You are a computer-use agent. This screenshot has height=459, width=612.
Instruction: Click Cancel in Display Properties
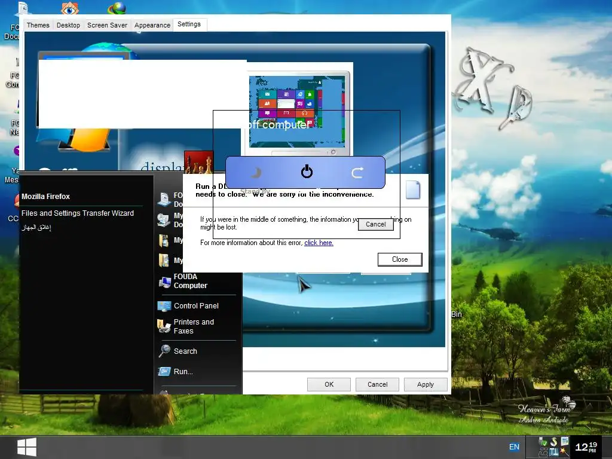tap(378, 384)
